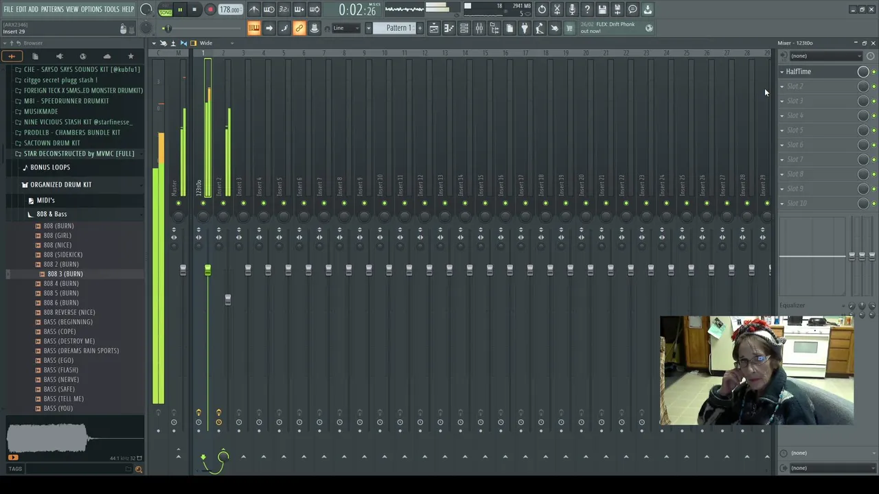Image resolution: width=879 pixels, height=494 pixels.
Task: Expand the MIDI's folder
Action: pos(45,200)
